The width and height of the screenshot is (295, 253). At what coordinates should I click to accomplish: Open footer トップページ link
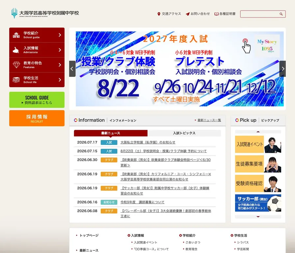pyautogui.click(x=89, y=235)
